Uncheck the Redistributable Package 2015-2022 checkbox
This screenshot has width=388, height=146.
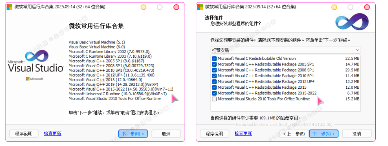[214, 93]
